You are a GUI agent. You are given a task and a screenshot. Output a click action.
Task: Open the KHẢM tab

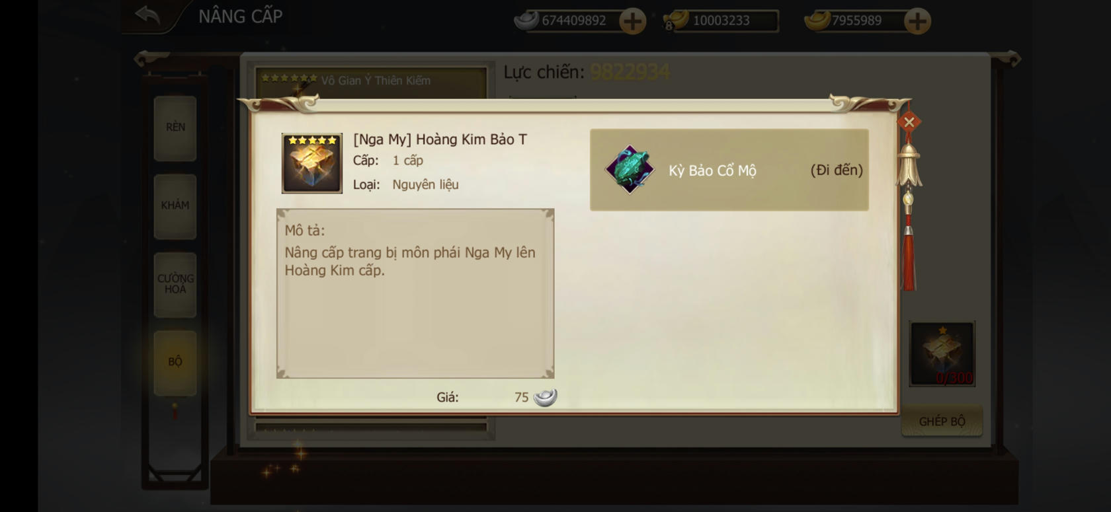[x=175, y=205]
